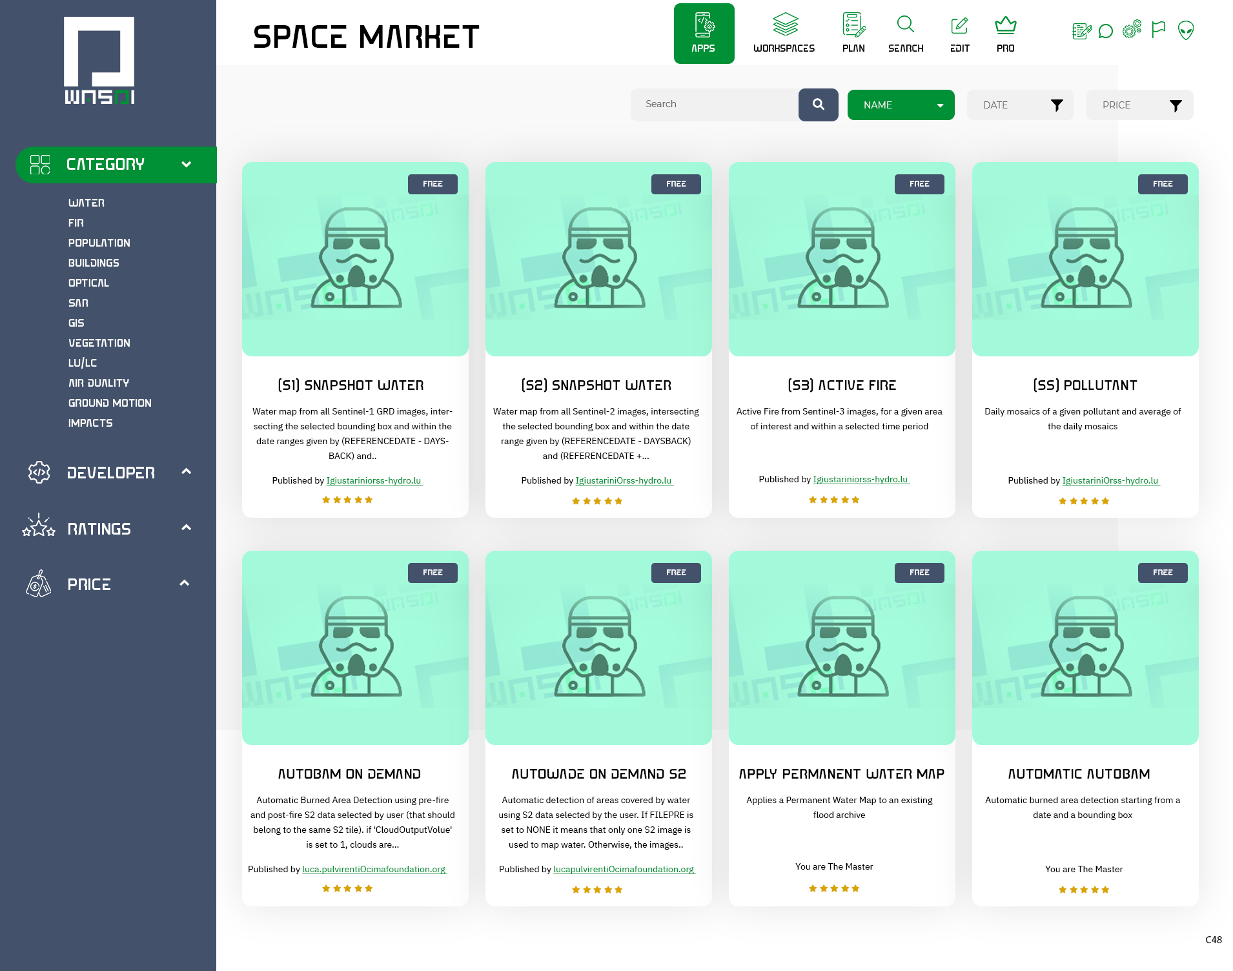The image size is (1233, 971).
Task: Open publisher link under (S2) Snapshot Water
Action: [x=624, y=480]
